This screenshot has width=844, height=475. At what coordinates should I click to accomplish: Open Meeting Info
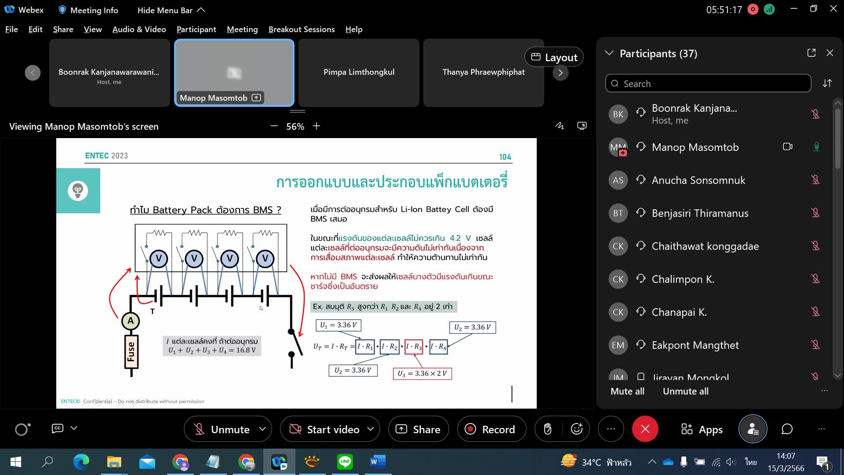88,10
